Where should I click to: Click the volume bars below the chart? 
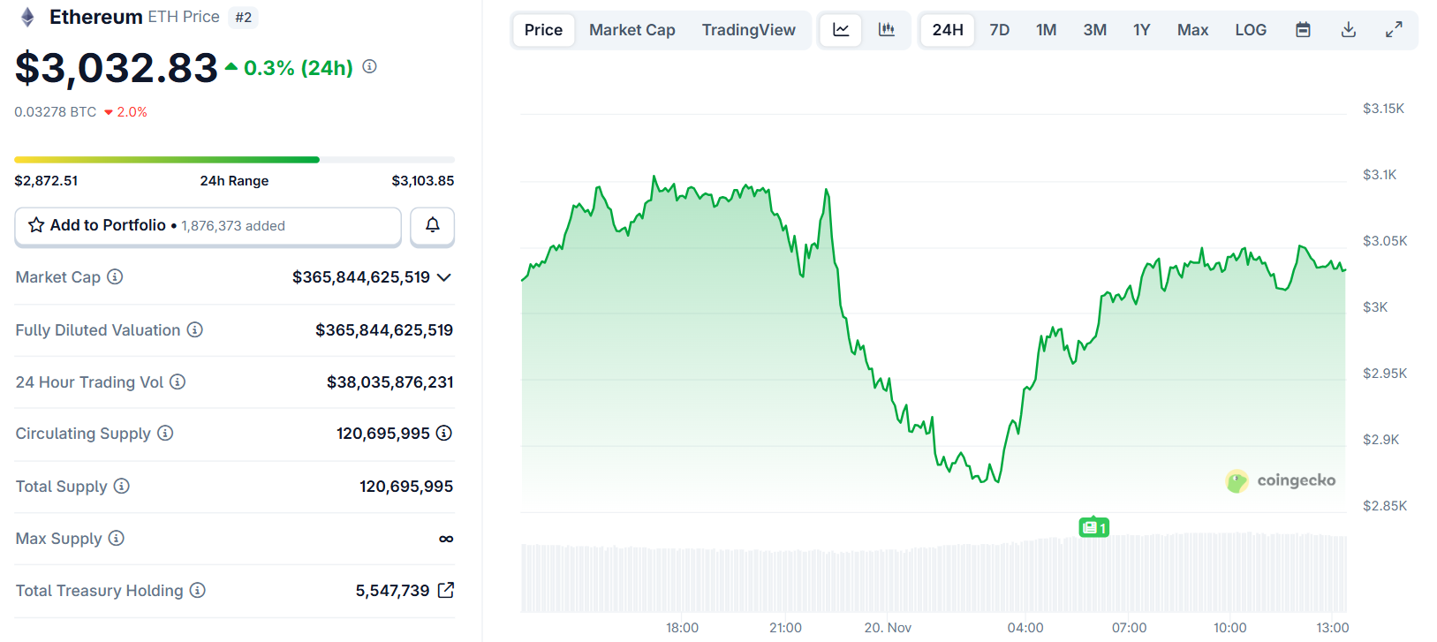pos(934,574)
